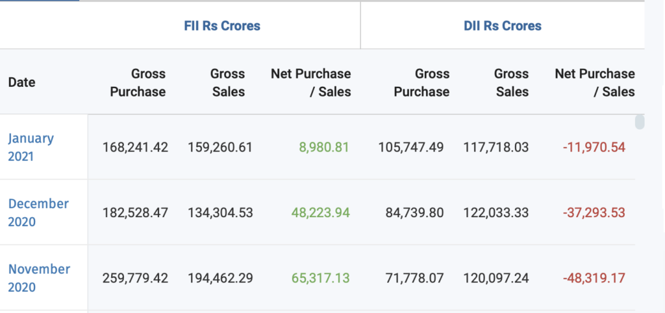Select the red -48,319.17 net value
The width and height of the screenshot is (665, 313).
click(x=594, y=278)
